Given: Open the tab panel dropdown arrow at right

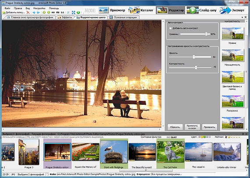Looking at the screenshot, I should click(x=243, y=17).
